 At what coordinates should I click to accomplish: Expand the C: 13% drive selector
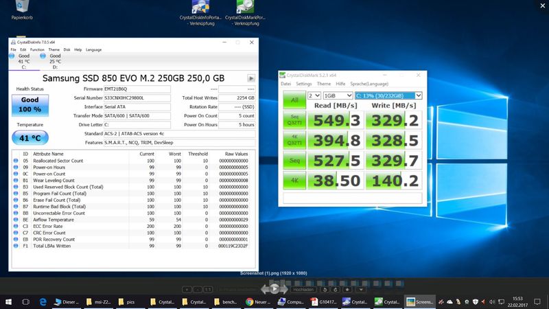click(388, 95)
